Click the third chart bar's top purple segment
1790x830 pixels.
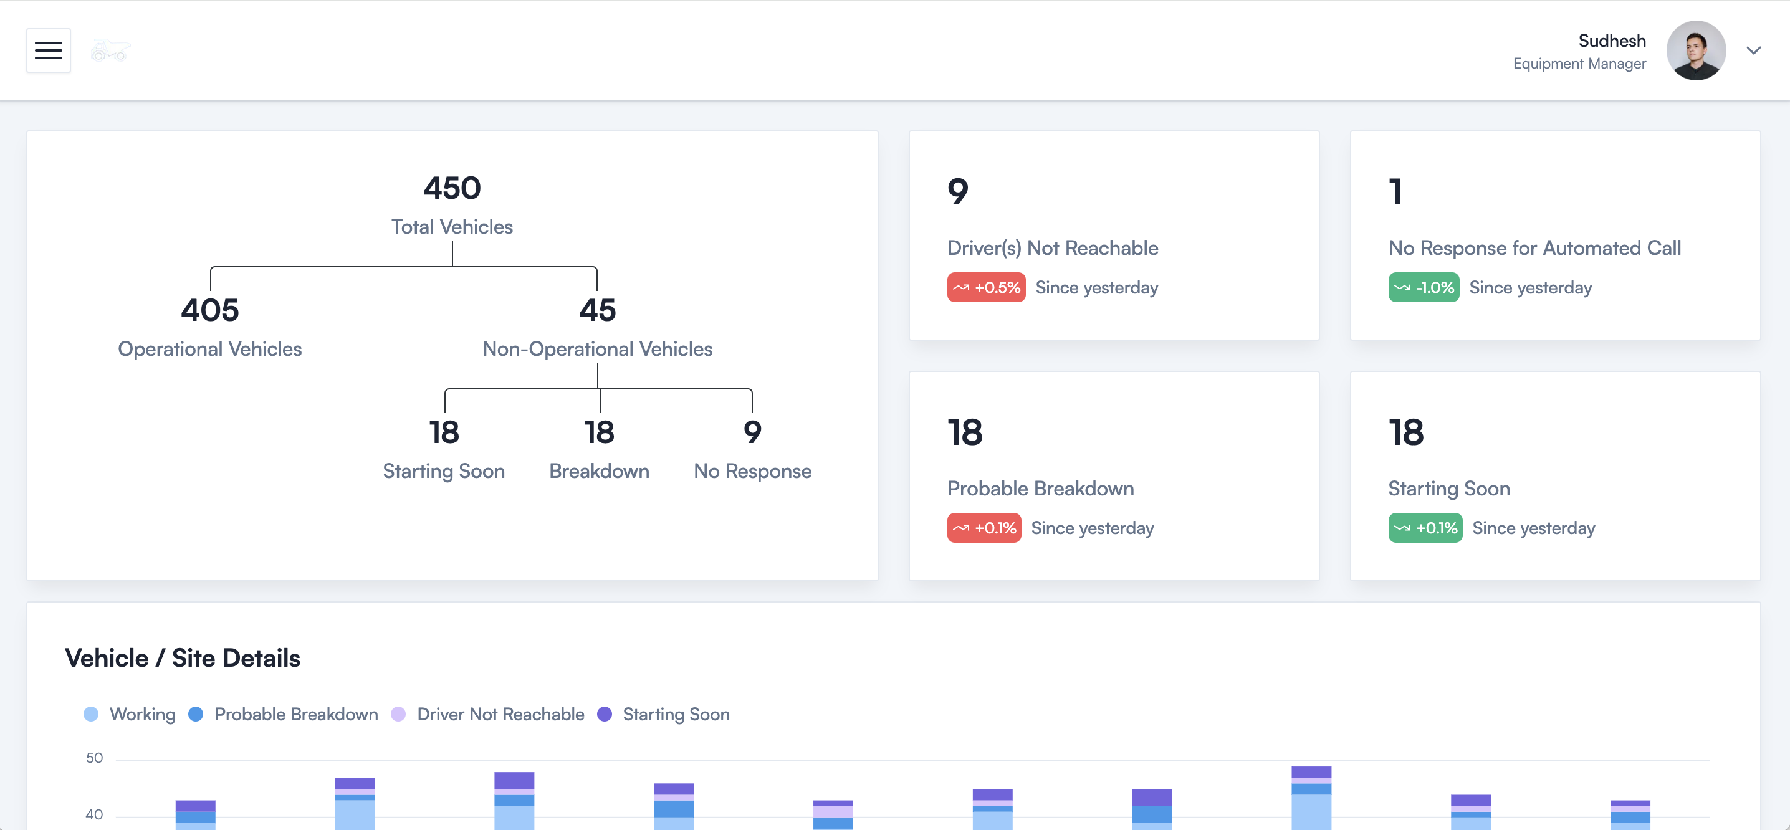pyautogui.click(x=514, y=780)
